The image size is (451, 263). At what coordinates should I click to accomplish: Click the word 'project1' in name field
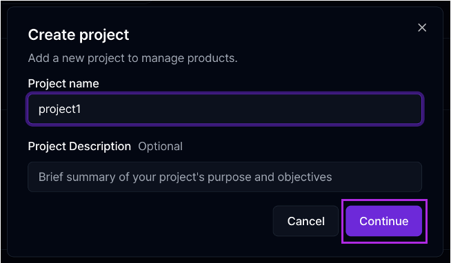pyautogui.click(x=59, y=109)
